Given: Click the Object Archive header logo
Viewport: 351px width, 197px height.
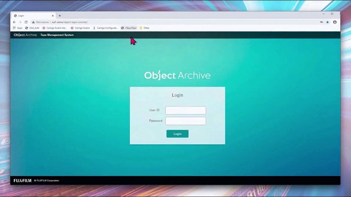Looking at the screenshot, I should pos(25,35).
